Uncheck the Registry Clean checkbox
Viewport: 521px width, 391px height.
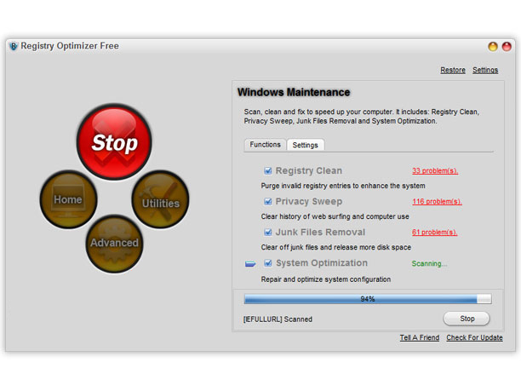[x=268, y=171]
